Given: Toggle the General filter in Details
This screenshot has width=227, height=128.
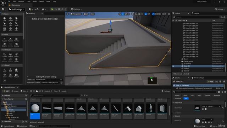Looking at the screenshot, I should 177,96.
